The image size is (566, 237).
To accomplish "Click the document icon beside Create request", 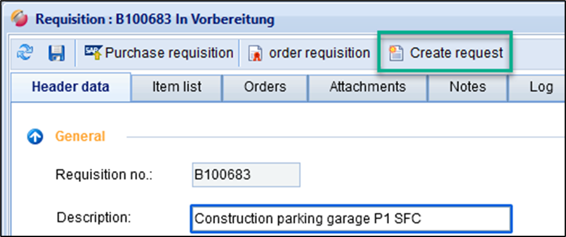I will (395, 53).
